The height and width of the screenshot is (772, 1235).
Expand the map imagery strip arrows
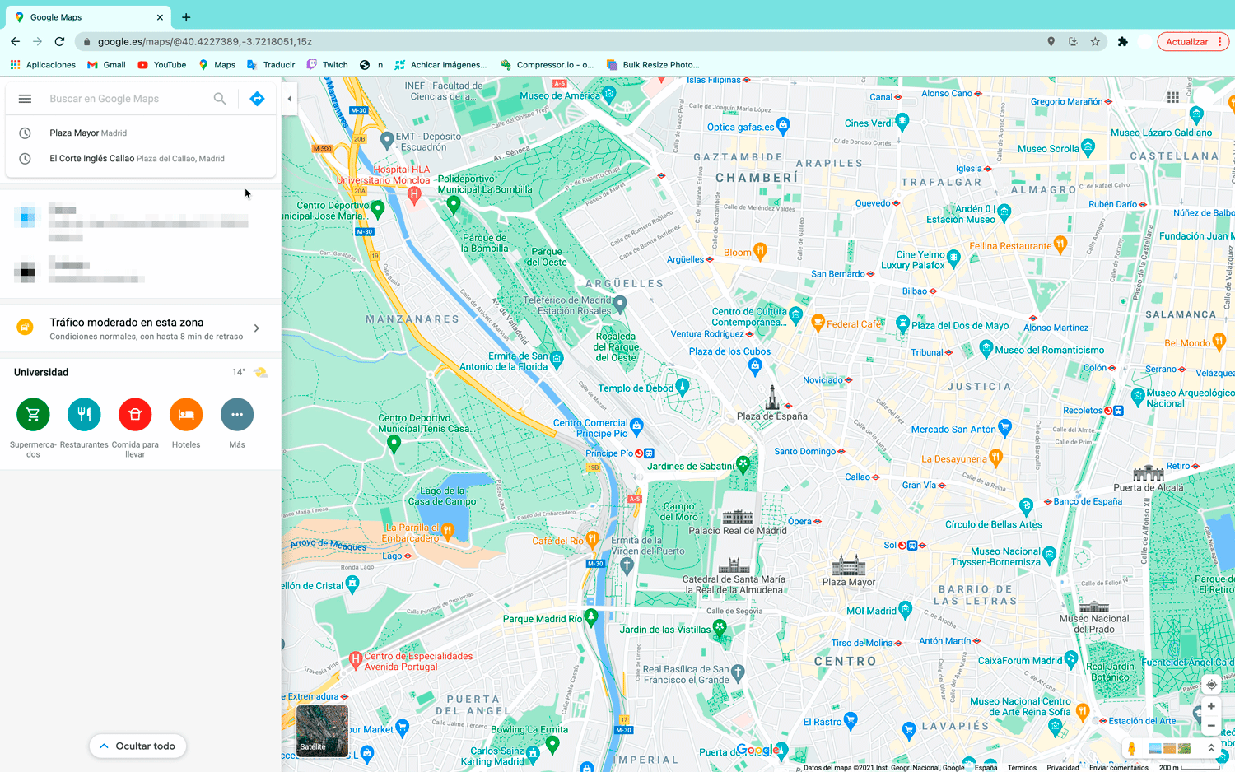(1211, 748)
